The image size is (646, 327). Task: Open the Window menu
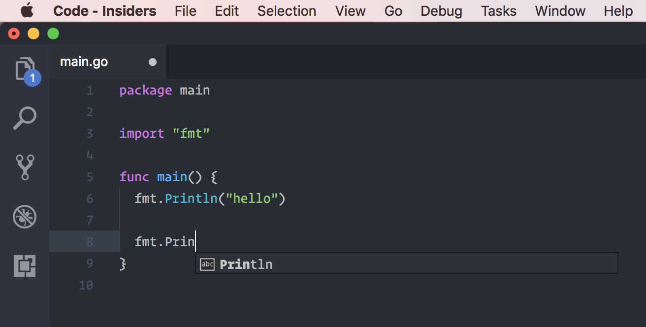click(x=560, y=10)
